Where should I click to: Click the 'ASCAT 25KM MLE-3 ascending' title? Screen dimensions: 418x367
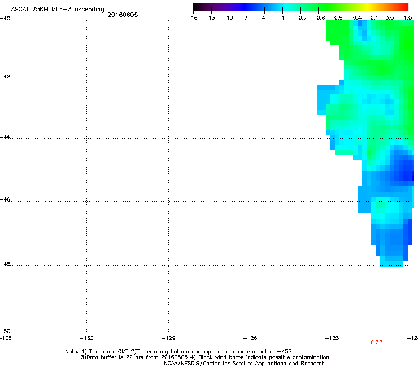[x=58, y=10]
